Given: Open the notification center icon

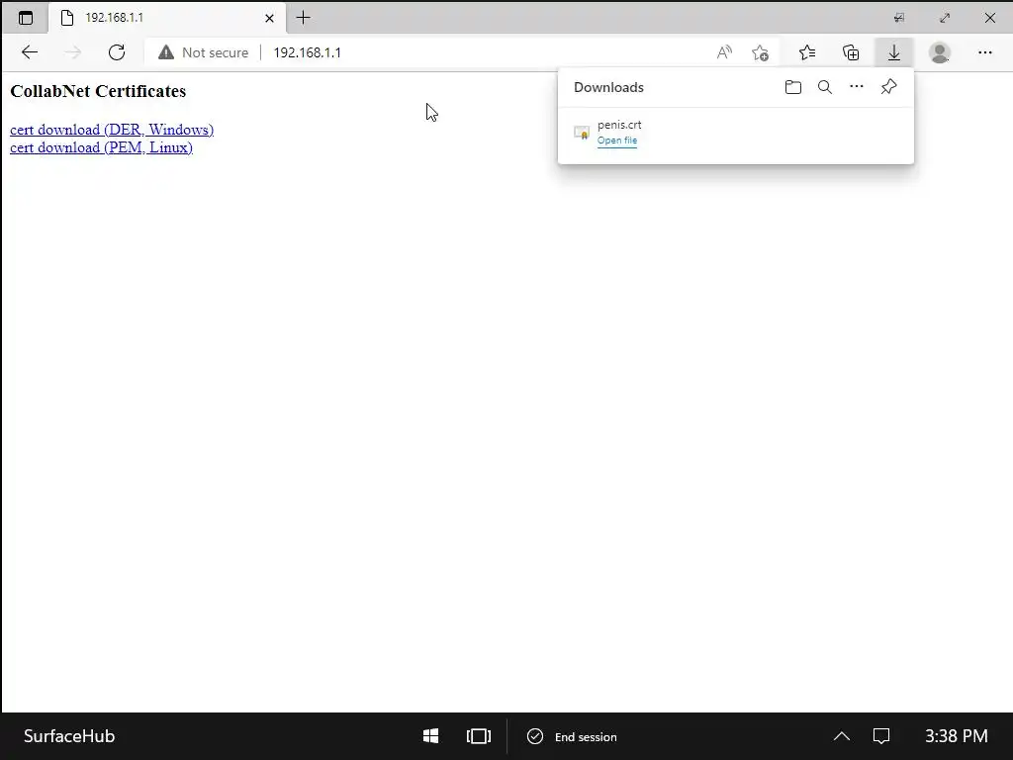Looking at the screenshot, I should click(x=881, y=736).
